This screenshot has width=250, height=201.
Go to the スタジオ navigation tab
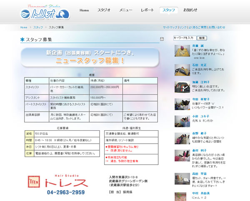coord(104,10)
